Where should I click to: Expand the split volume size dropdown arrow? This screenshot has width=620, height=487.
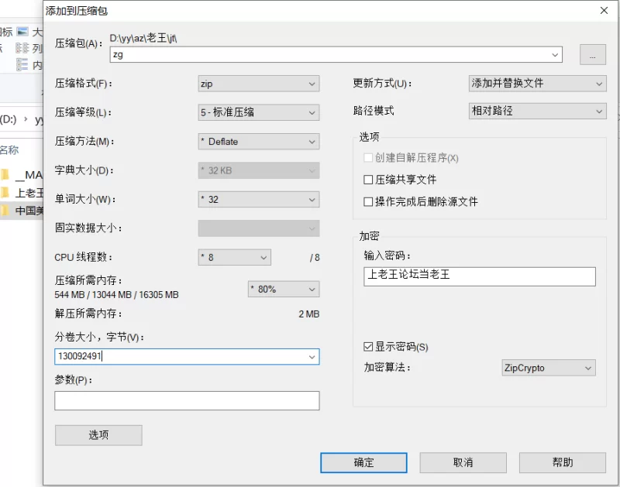312,357
